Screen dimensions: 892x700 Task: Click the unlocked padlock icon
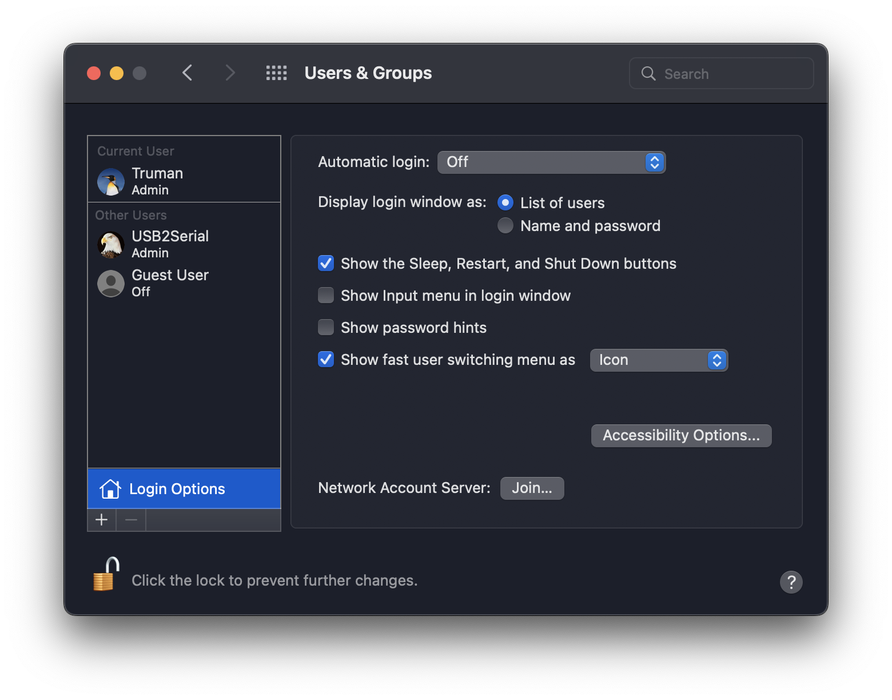click(x=106, y=574)
